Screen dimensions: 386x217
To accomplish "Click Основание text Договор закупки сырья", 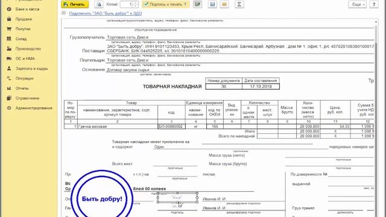I will 128,70.
